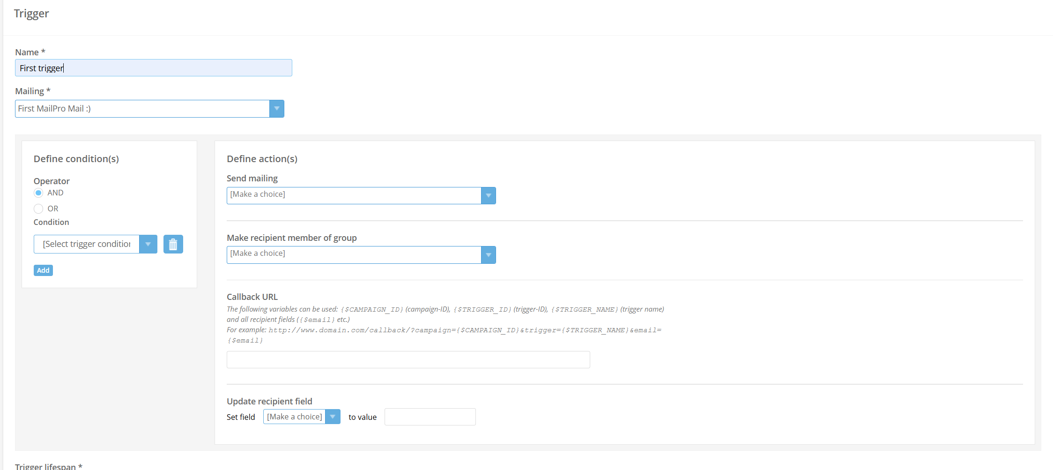
Task: Open the Set field Make a choice select
Action: coord(294,417)
